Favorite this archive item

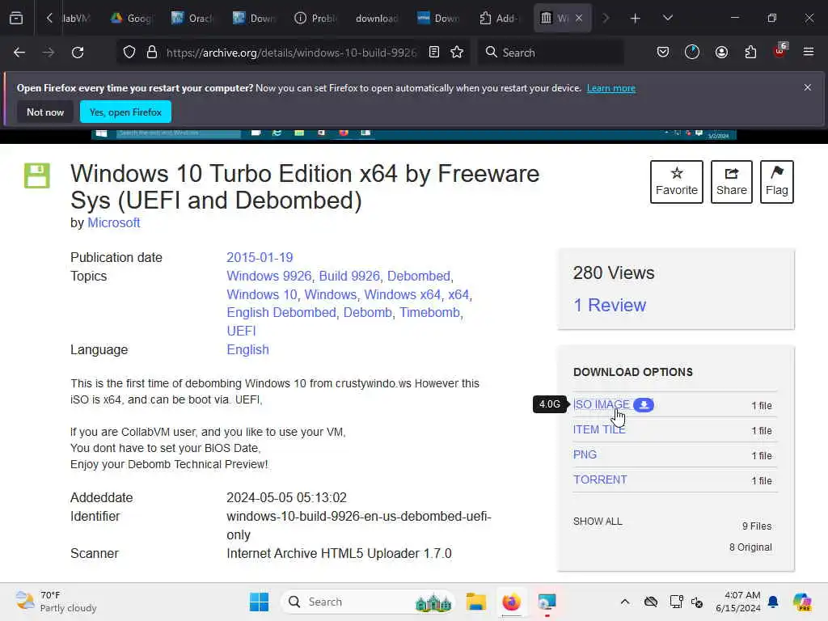point(677,182)
